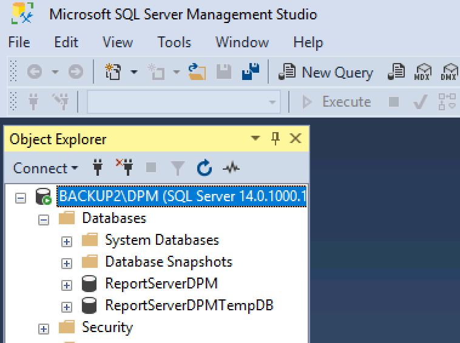Viewport: 460px width, 343px height.
Task: Click the Connect Object Explorer plug icon
Action: (98, 167)
